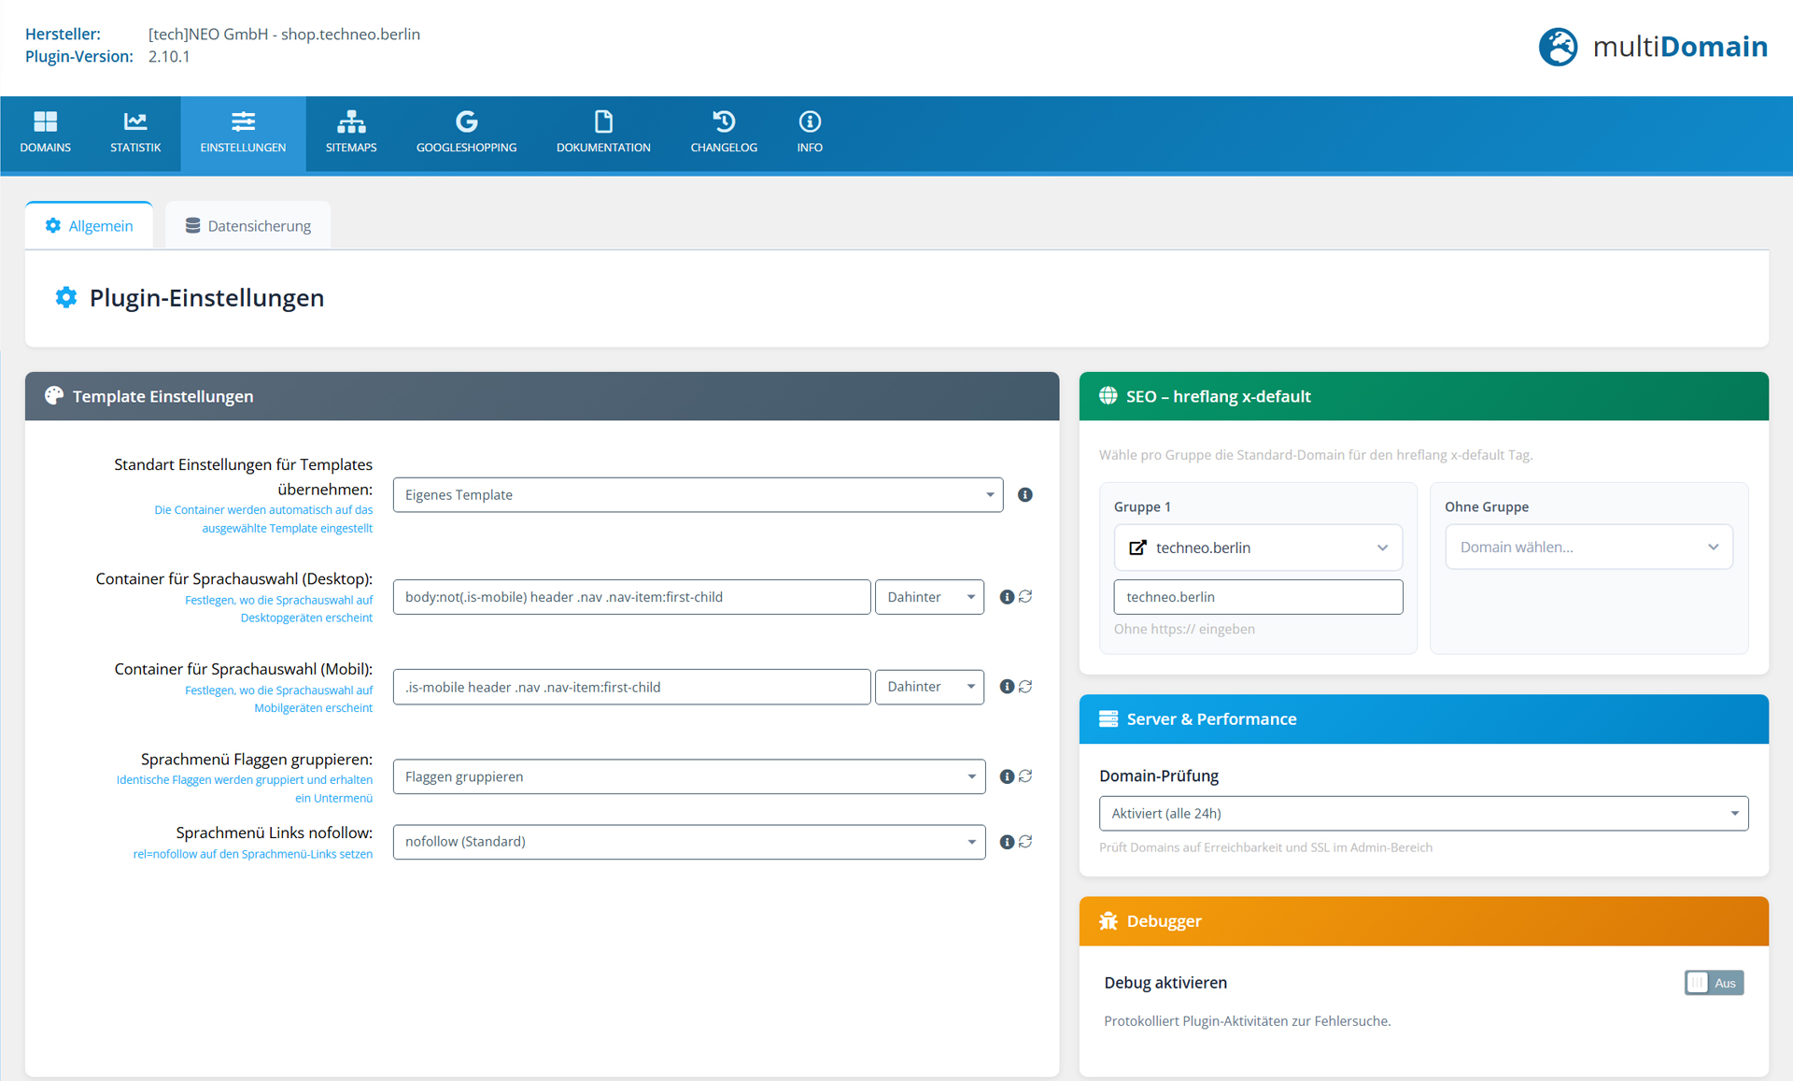Expand the Eigenes Template dropdown
The height and width of the screenshot is (1081, 1793).
coord(698,495)
